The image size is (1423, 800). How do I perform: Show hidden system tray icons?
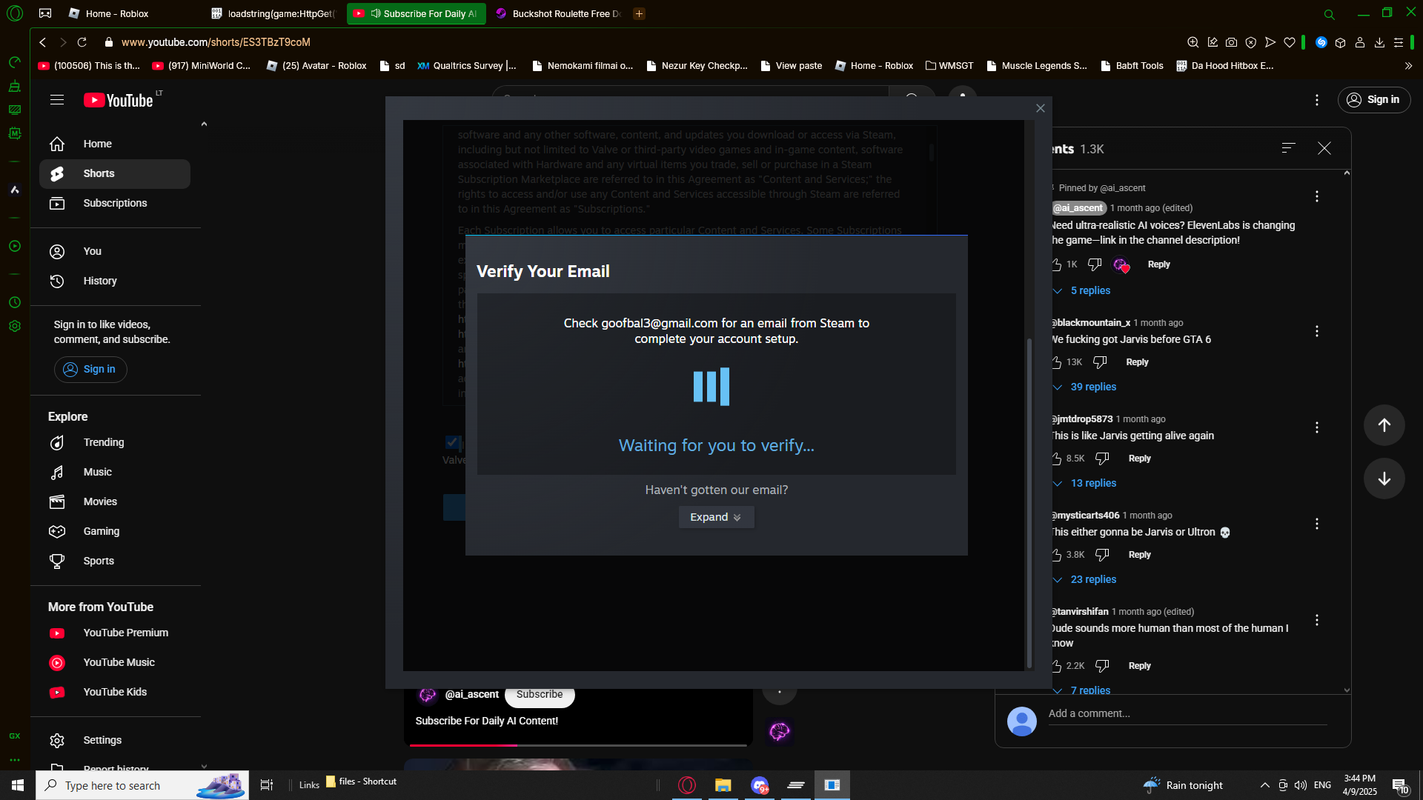(1265, 785)
